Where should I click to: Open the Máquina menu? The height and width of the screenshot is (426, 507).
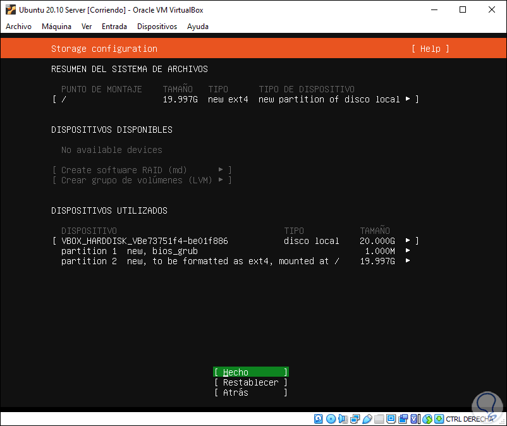[x=56, y=27]
